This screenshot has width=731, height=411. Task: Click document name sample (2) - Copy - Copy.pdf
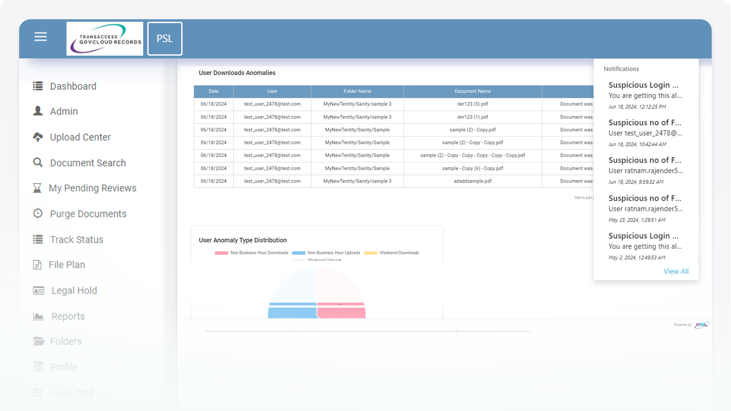click(473, 142)
